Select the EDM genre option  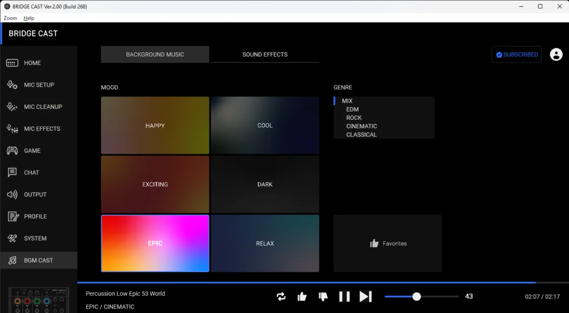point(352,109)
